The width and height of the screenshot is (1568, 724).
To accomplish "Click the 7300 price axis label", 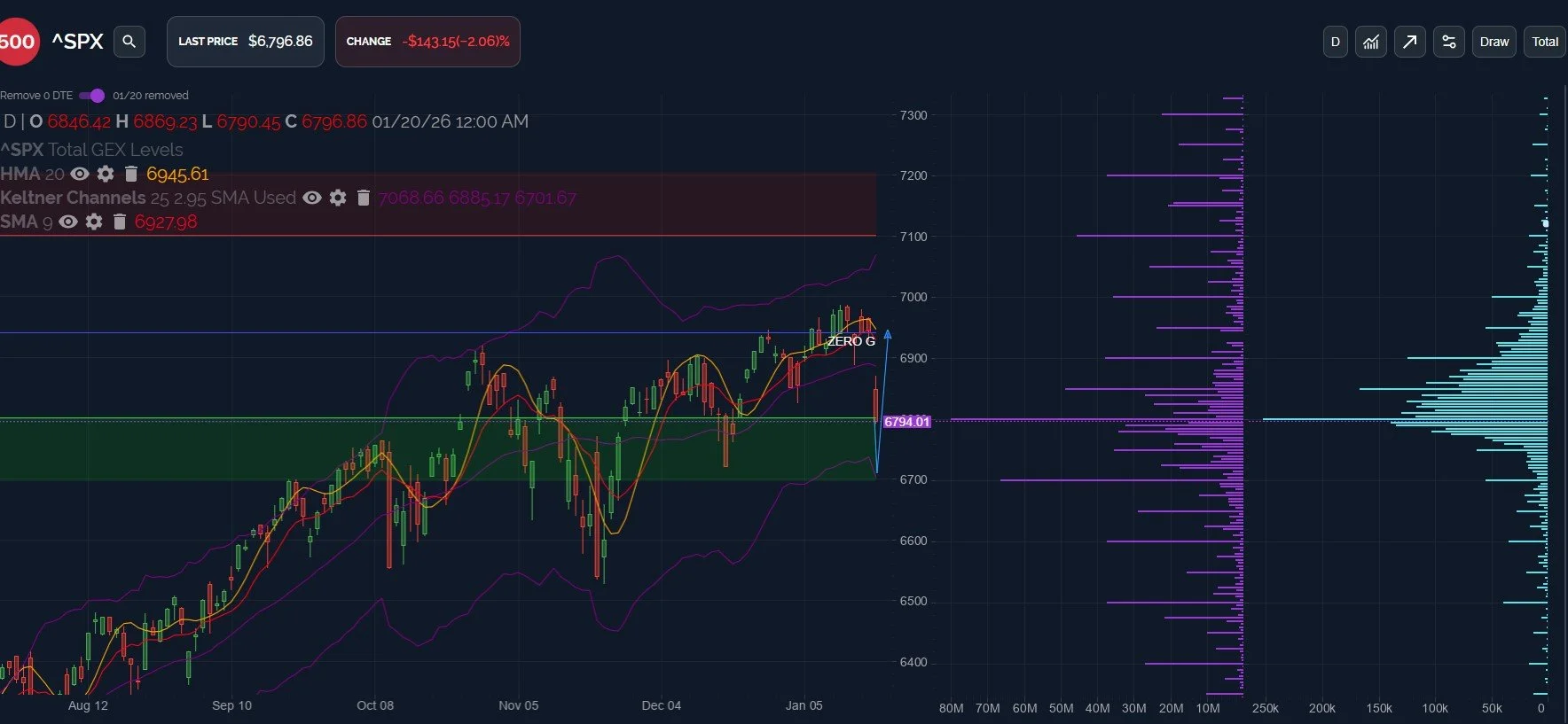I will pyautogui.click(x=913, y=115).
